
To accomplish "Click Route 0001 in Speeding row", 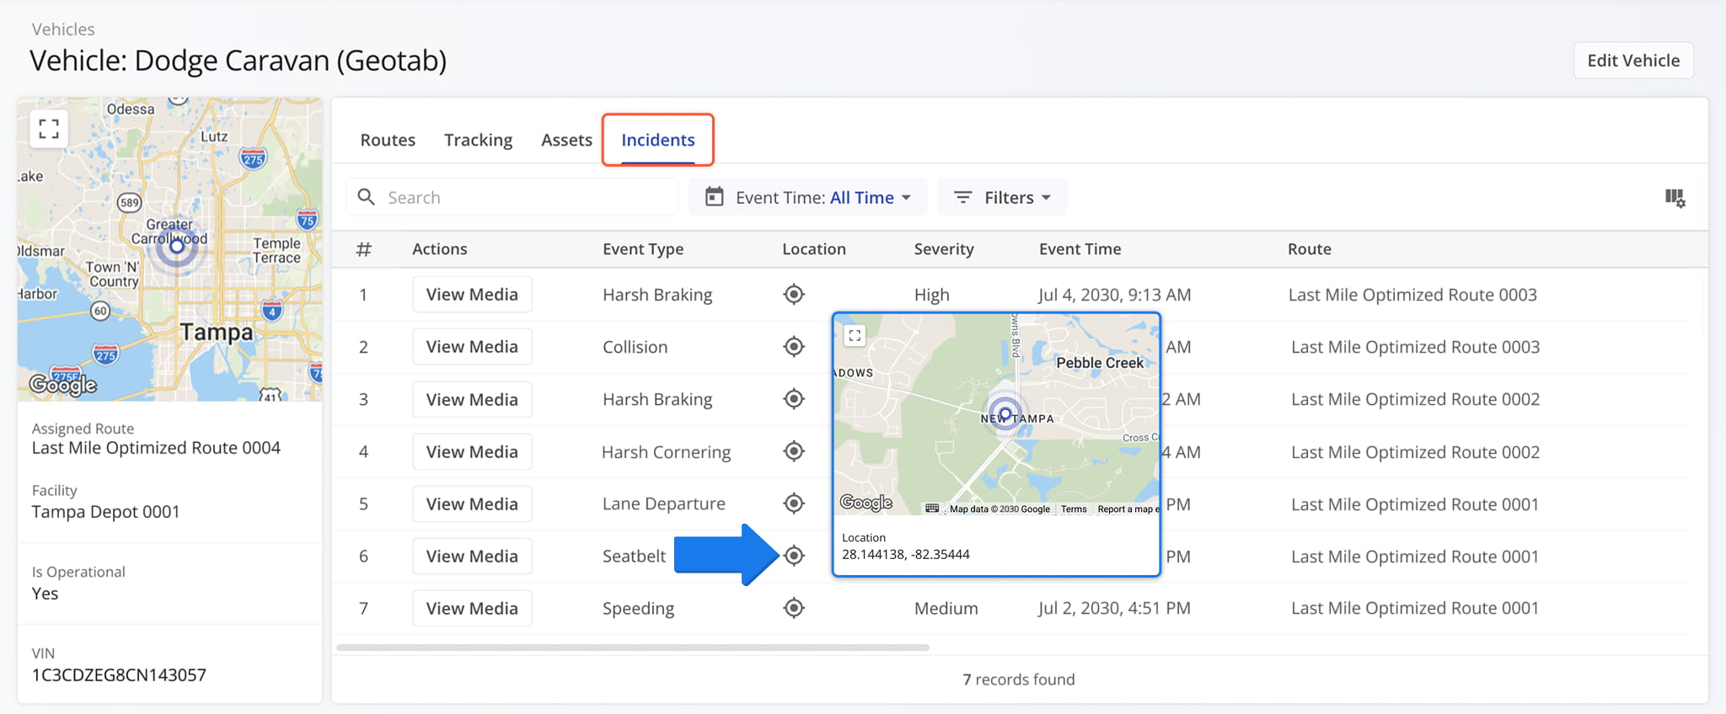I will pyautogui.click(x=1415, y=608).
